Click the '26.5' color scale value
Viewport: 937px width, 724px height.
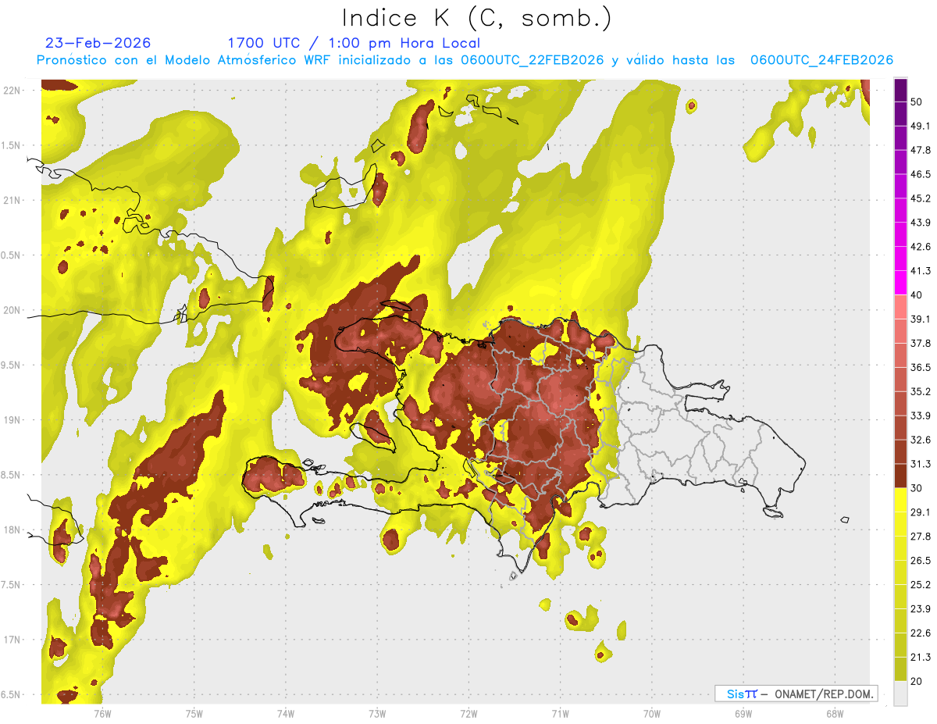coord(921,561)
